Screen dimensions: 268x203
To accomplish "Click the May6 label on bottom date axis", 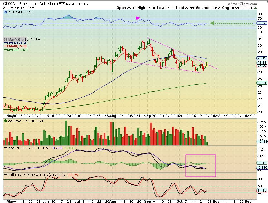I will pos(11,201).
